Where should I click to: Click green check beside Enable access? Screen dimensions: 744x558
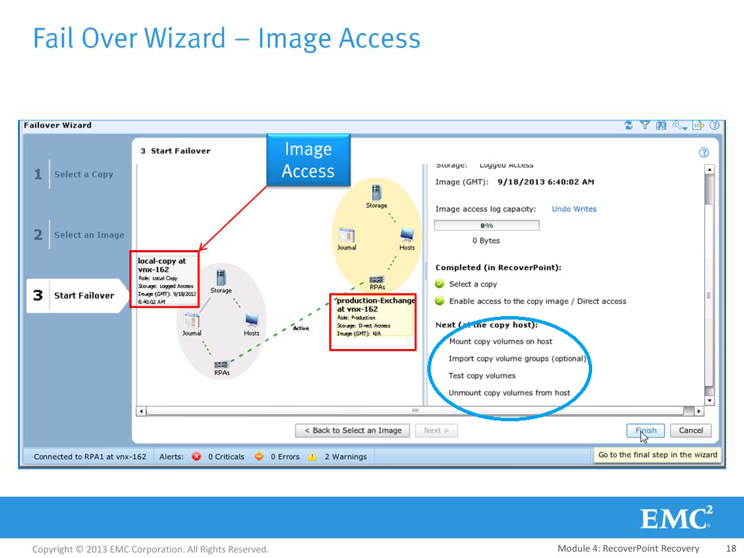click(x=440, y=301)
